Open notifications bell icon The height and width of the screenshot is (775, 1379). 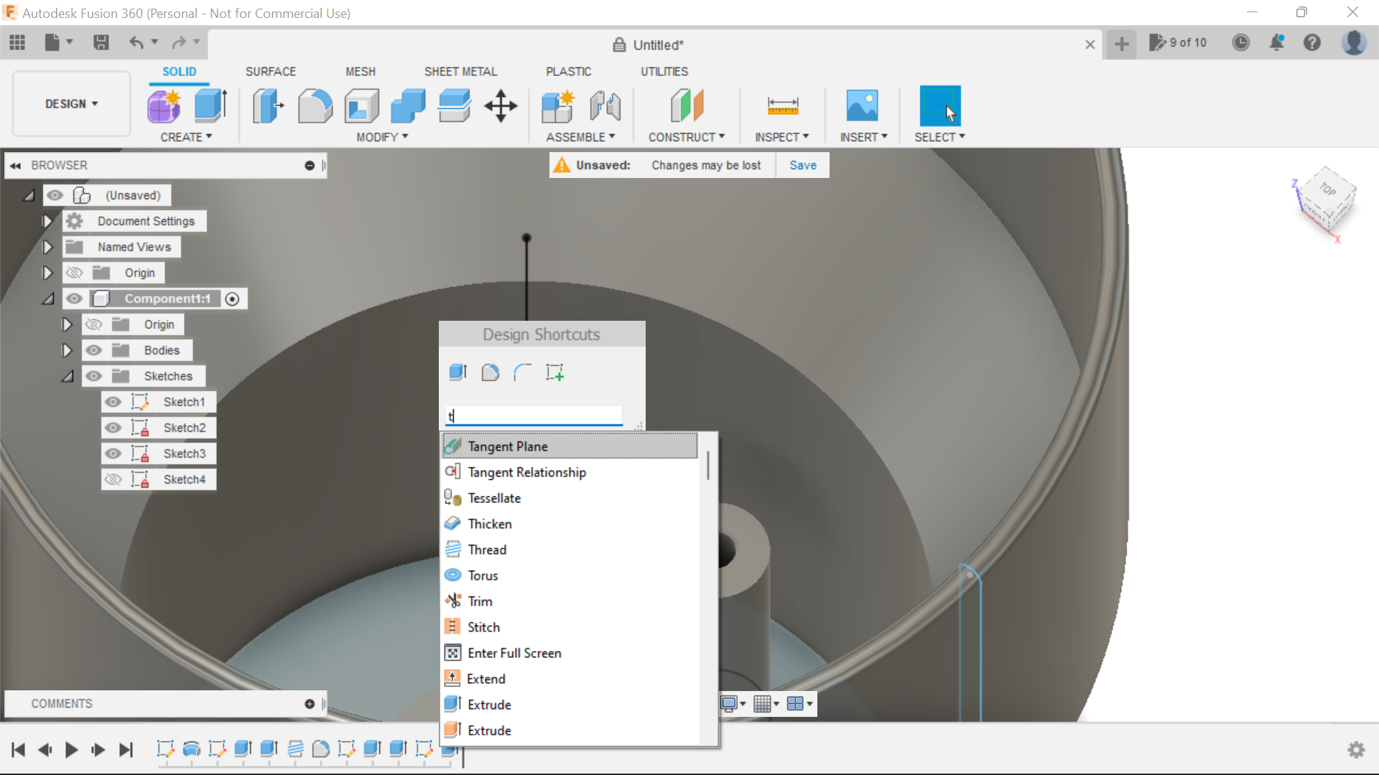click(x=1276, y=43)
